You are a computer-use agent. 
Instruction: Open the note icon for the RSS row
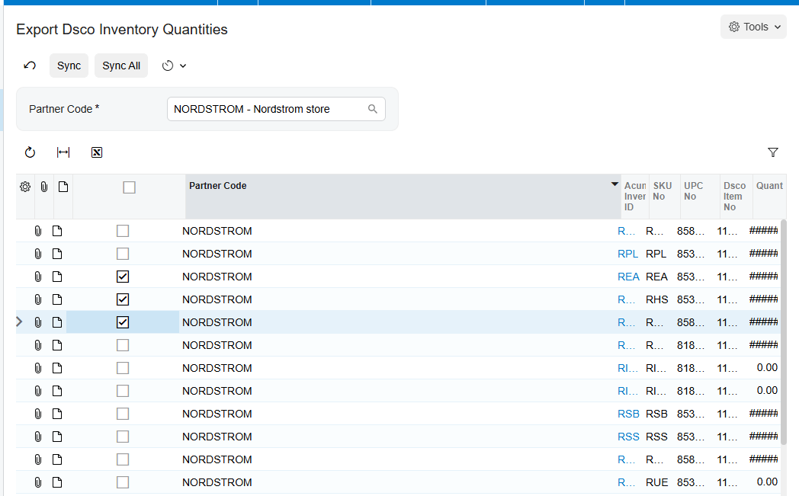tap(57, 437)
